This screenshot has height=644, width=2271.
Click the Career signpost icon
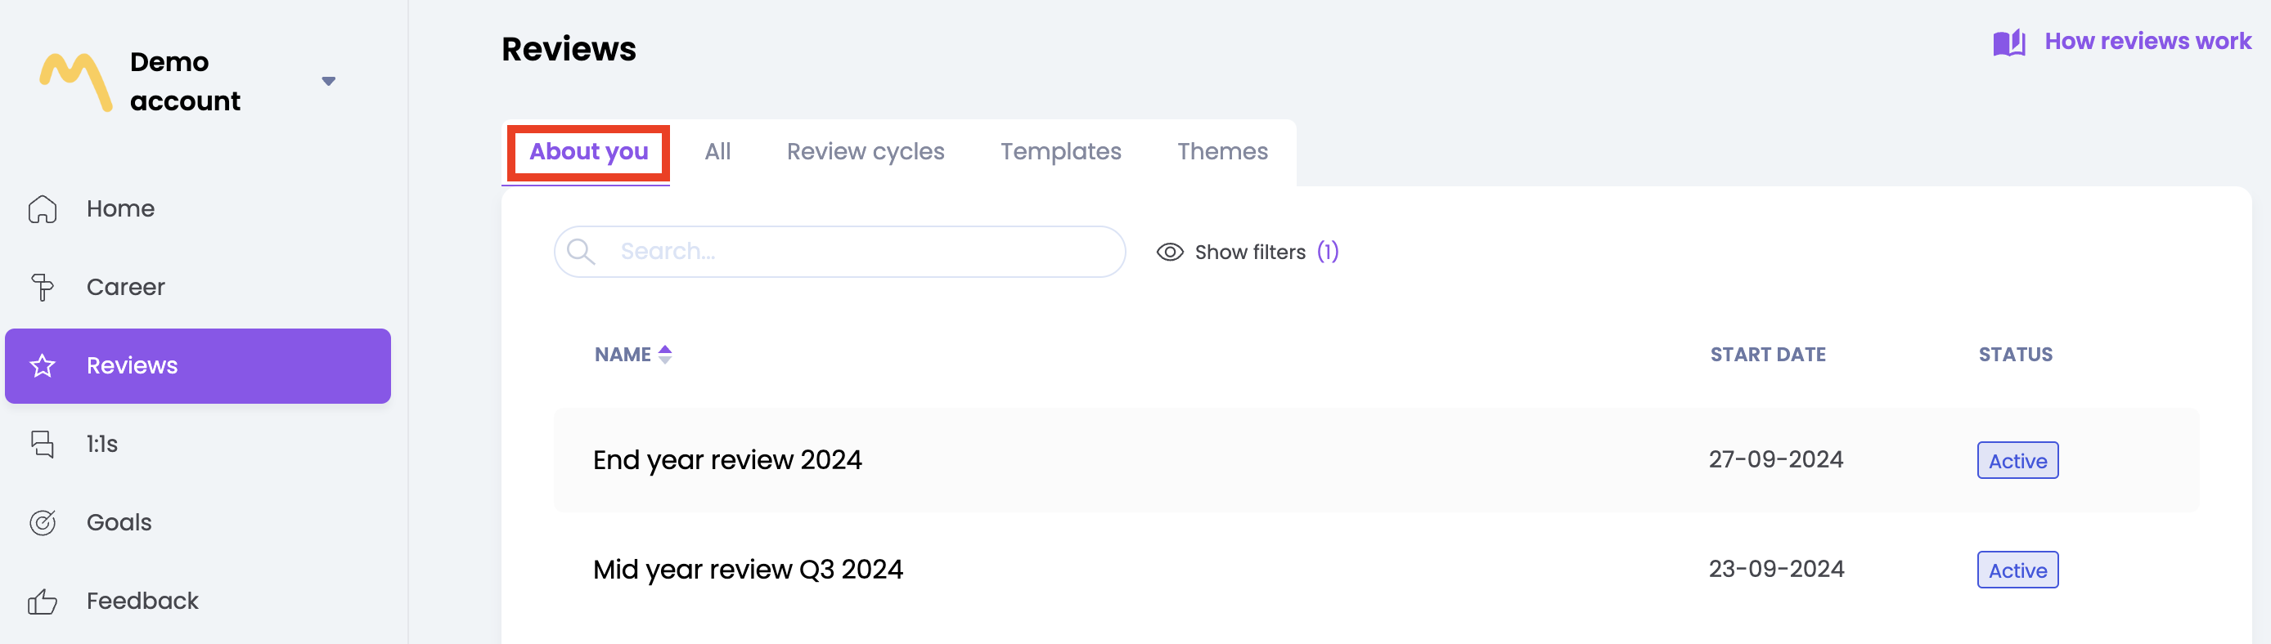pos(43,287)
